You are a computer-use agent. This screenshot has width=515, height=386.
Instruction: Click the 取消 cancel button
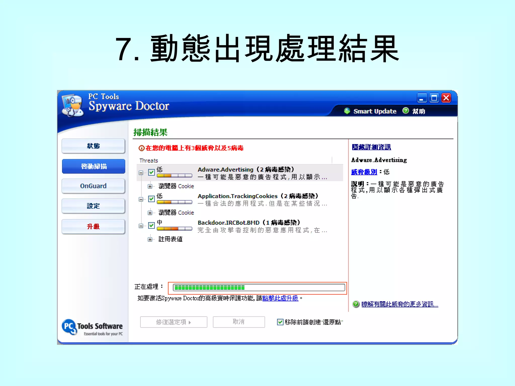click(239, 322)
